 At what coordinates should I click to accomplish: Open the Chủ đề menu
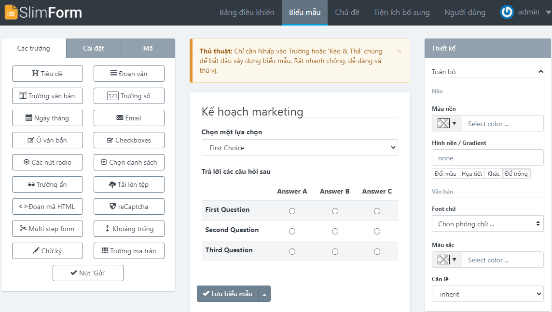(x=347, y=13)
